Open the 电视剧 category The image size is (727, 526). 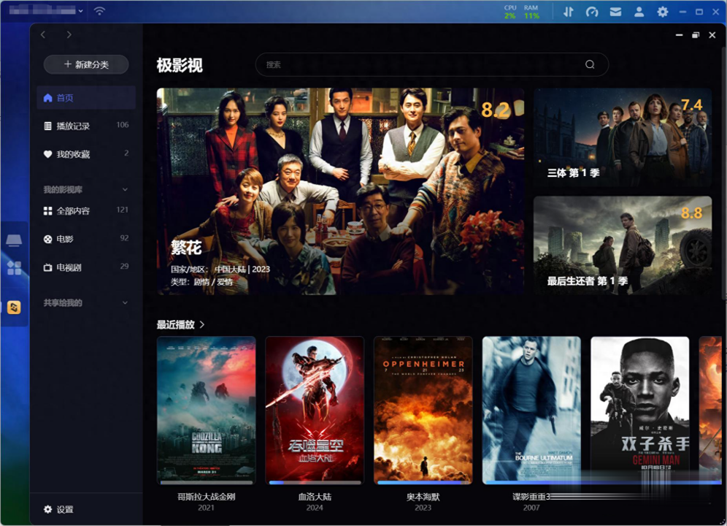coord(86,267)
